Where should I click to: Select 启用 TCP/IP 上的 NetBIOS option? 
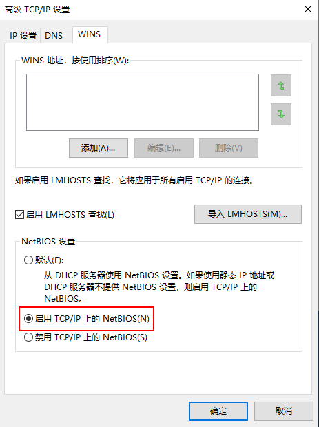(28, 319)
